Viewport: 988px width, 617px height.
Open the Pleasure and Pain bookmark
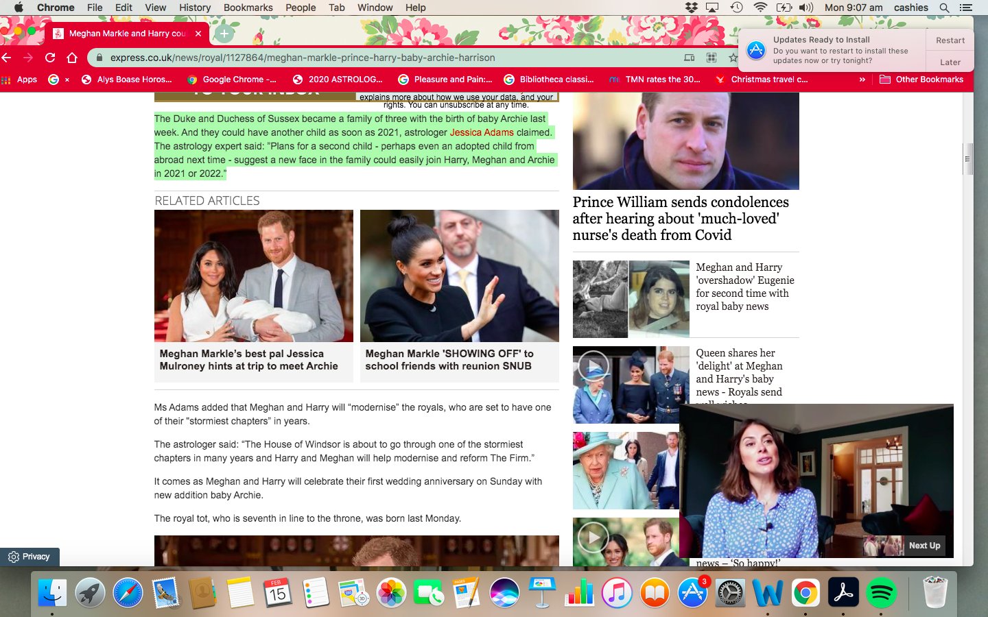click(x=445, y=80)
